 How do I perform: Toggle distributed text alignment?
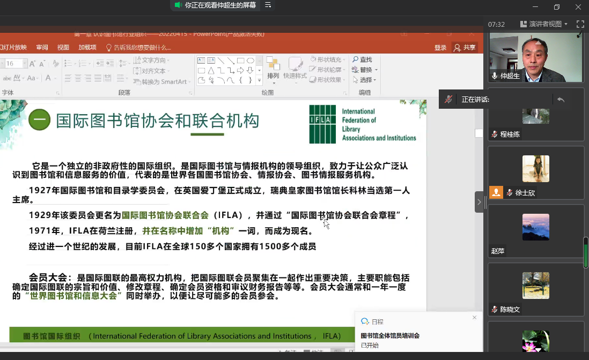pos(107,78)
